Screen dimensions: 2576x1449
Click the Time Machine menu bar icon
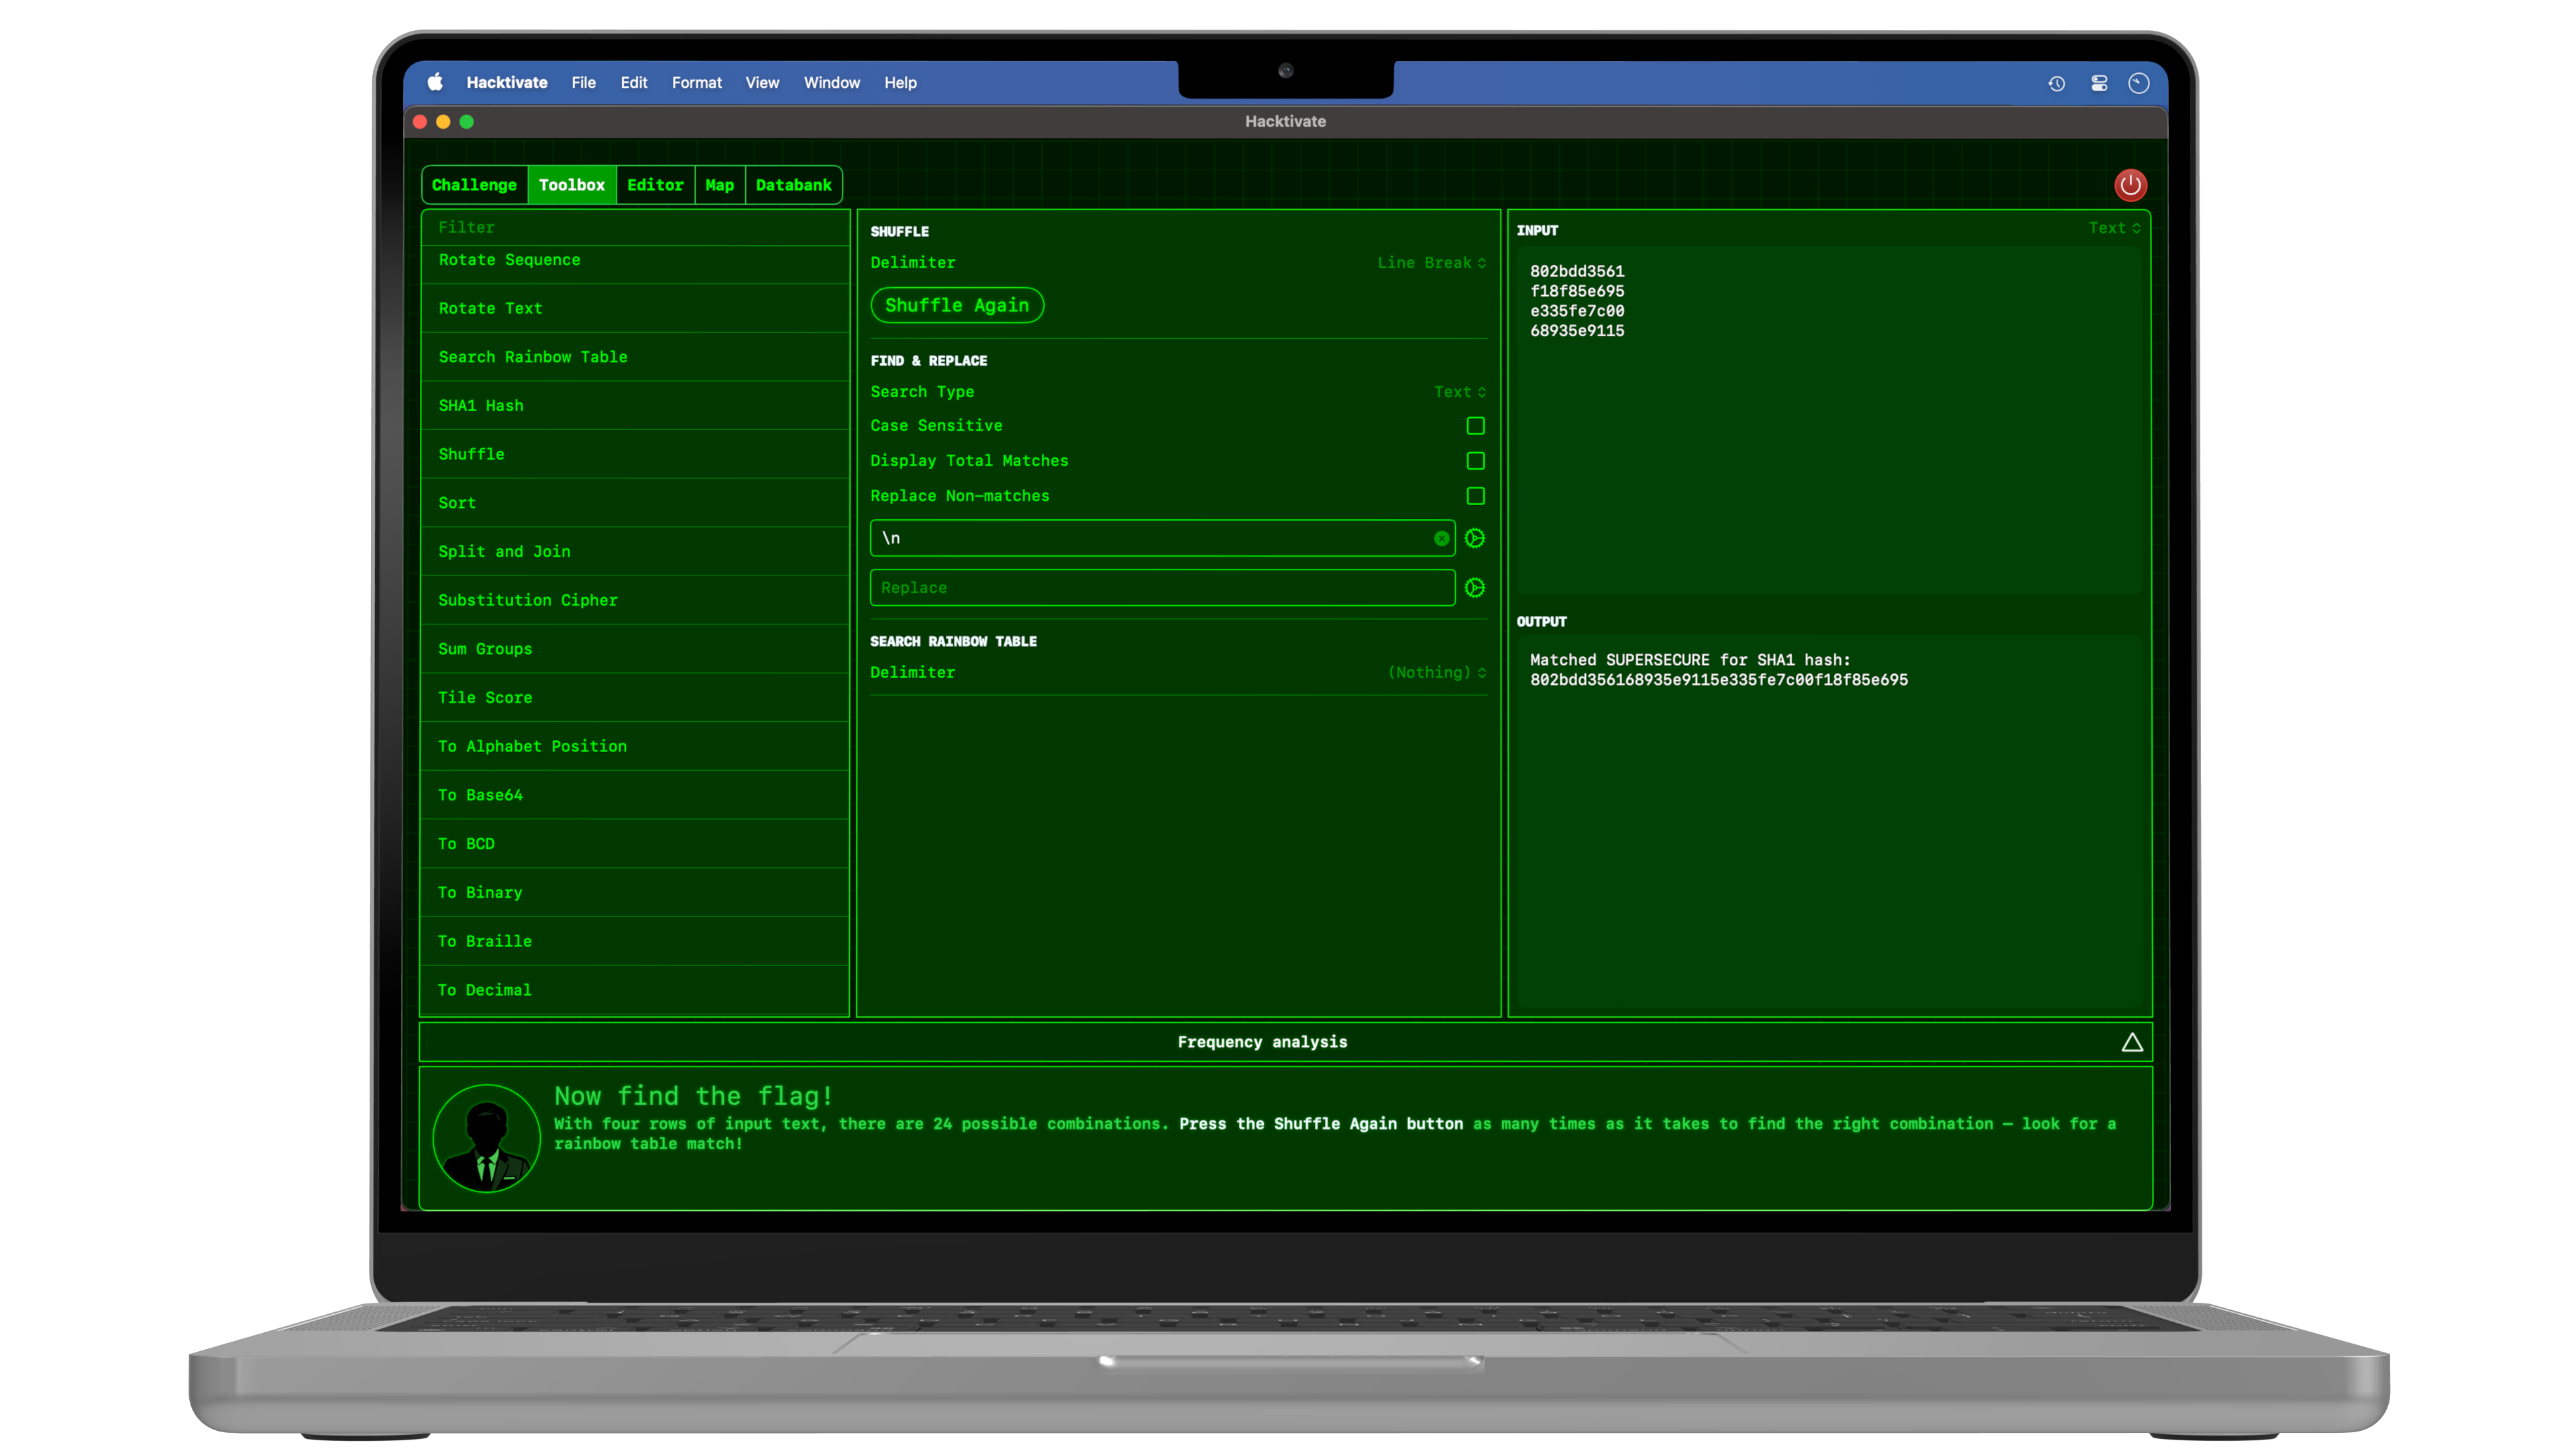(2056, 83)
